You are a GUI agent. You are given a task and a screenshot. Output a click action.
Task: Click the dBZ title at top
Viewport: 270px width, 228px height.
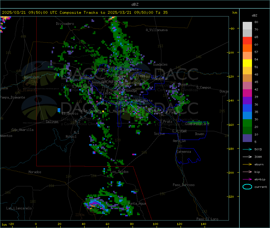[x=135, y=4]
